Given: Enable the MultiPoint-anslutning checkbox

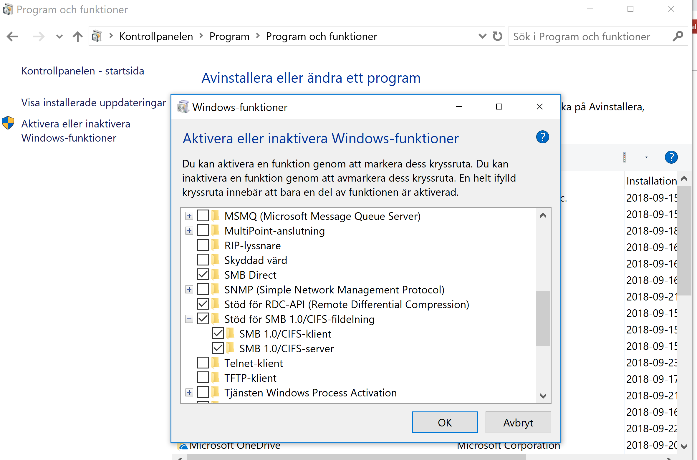Looking at the screenshot, I should point(203,230).
